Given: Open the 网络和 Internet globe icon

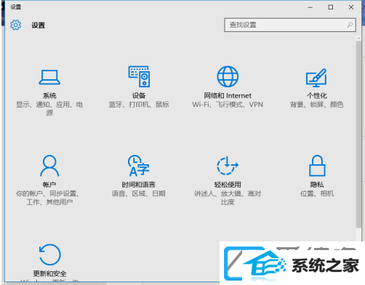Looking at the screenshot, I should (228, 76).
